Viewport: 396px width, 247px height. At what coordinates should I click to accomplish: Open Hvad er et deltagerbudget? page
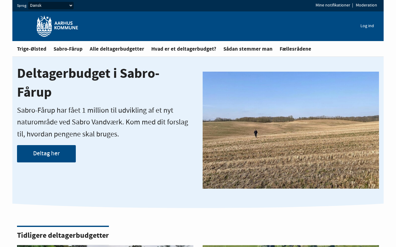point(184,49)
